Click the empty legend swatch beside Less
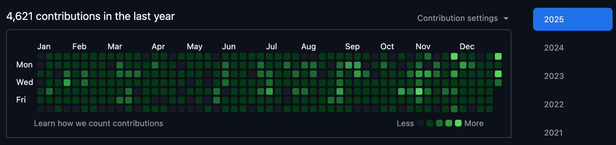Viewport: 616px width, 145px height. 420,123
